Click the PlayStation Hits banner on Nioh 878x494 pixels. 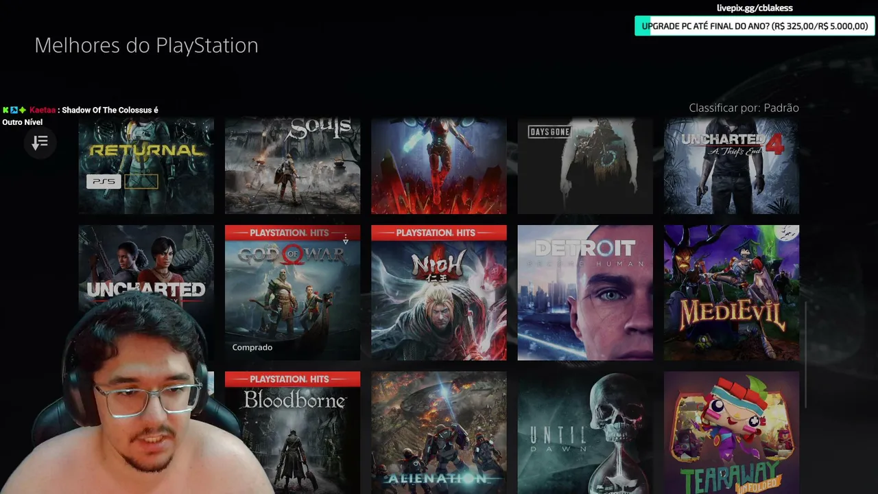439,233
